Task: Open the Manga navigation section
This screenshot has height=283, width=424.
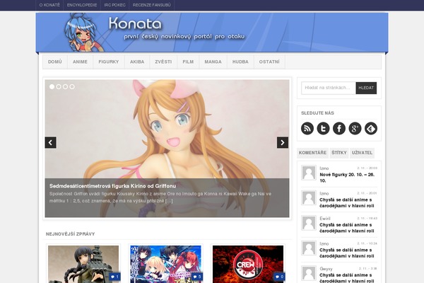Action: tap(213, 62)
